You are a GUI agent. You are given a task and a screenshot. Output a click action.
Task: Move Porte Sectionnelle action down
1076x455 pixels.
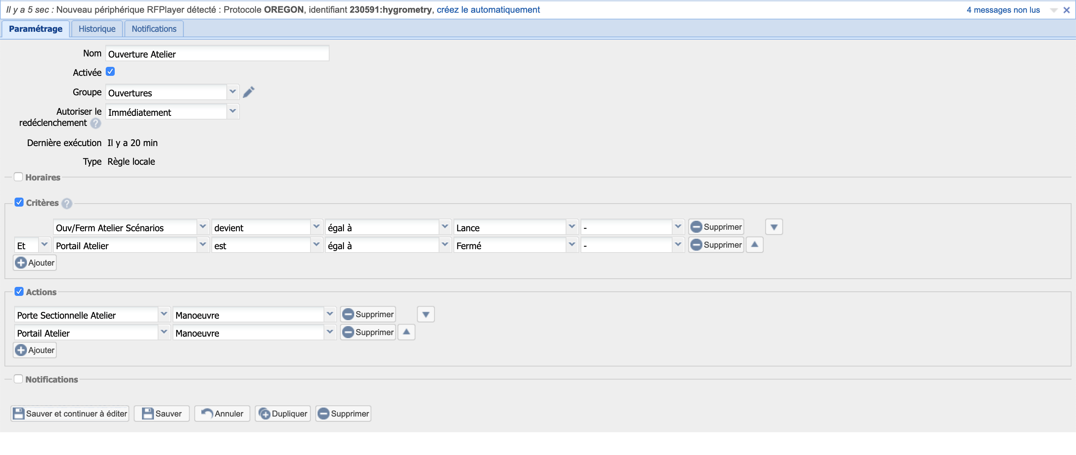[425, 314]
